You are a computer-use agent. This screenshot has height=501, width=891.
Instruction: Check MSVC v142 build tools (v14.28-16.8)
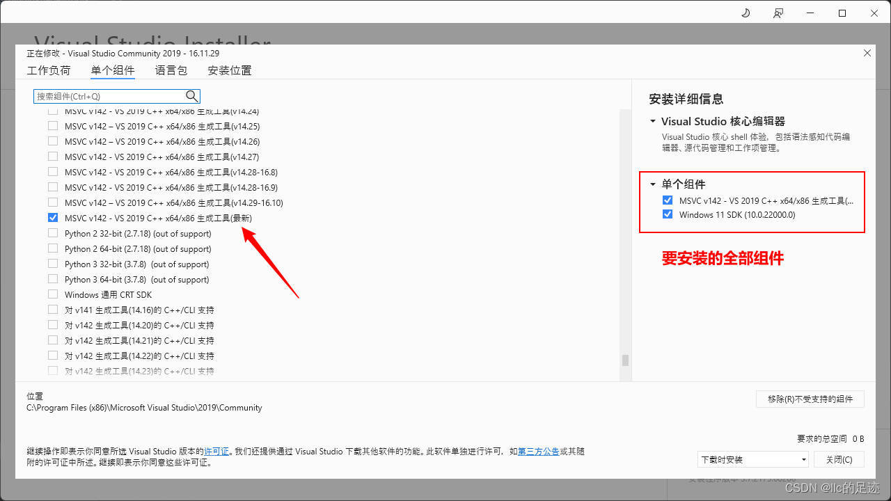53,172
